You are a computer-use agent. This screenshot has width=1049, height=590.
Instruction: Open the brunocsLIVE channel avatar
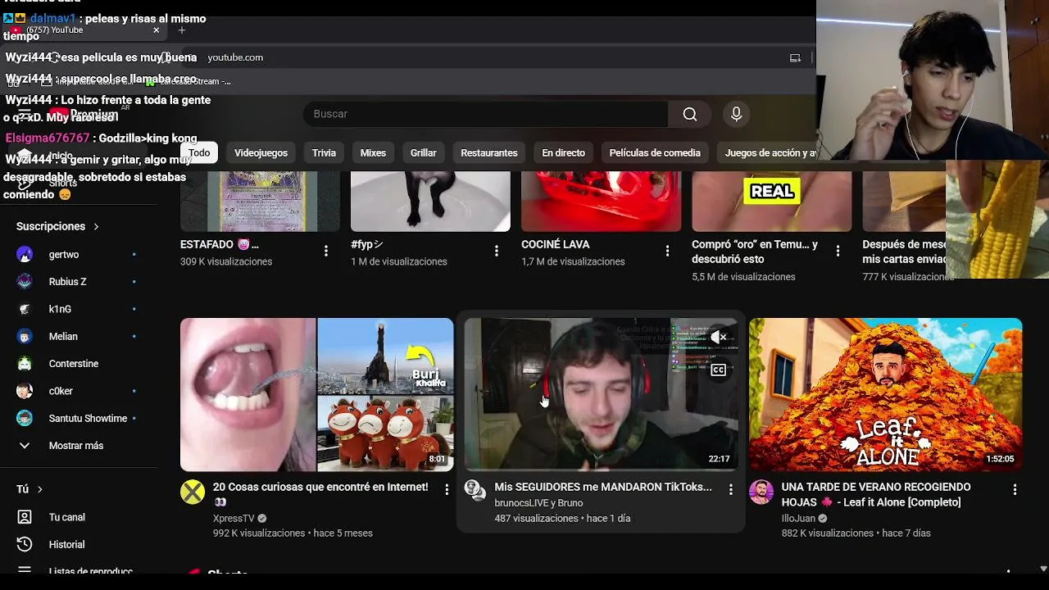475,490
